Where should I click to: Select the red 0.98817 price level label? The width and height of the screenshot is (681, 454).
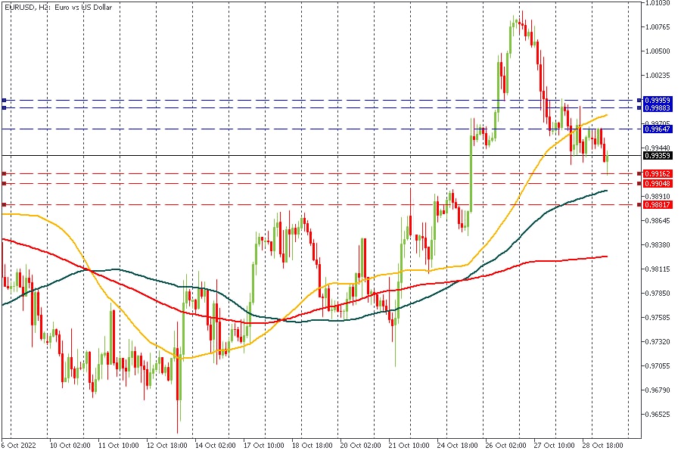[658, 204]
